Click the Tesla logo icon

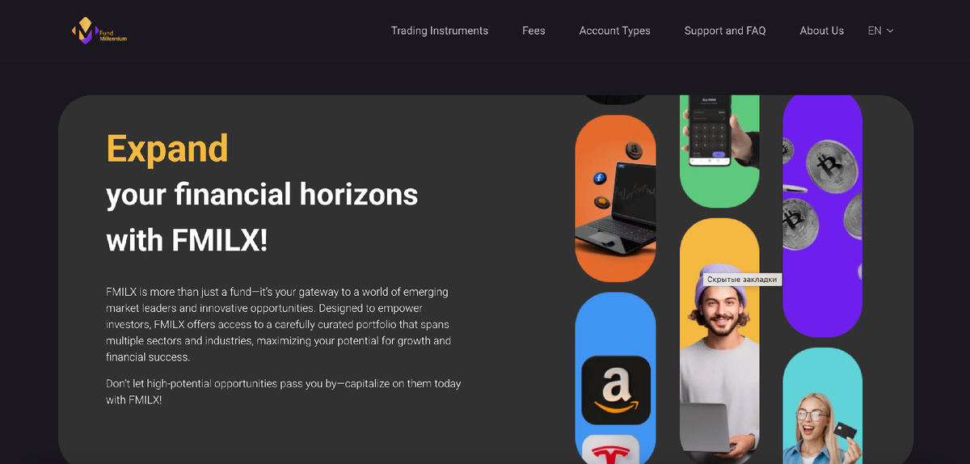click(611, 450)
